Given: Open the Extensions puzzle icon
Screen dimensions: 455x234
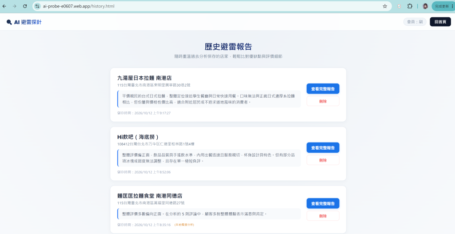Looking at the screenshot, I should coord(410,6).
